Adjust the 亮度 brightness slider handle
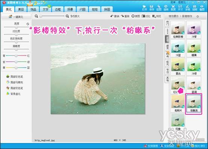The image size is (208, 149). 16,27
